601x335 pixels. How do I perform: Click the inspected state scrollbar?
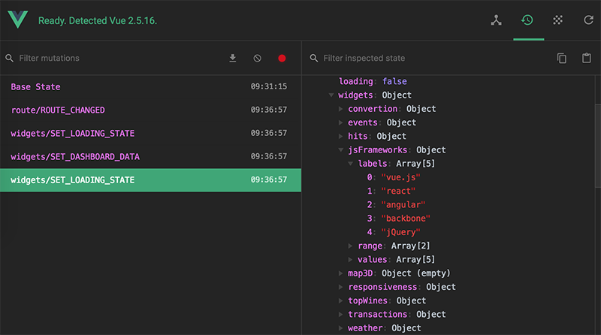point(597,146)
